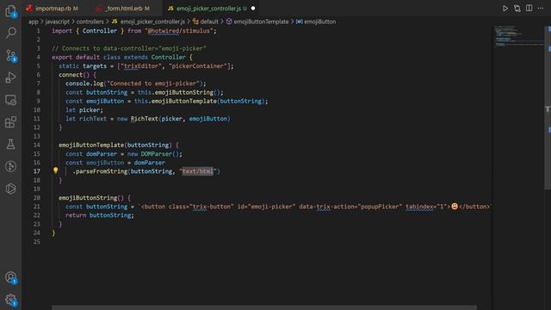551x310 pixels.
Task: Click 'console.log' on line 7
Action: click(x=84, y=84)
